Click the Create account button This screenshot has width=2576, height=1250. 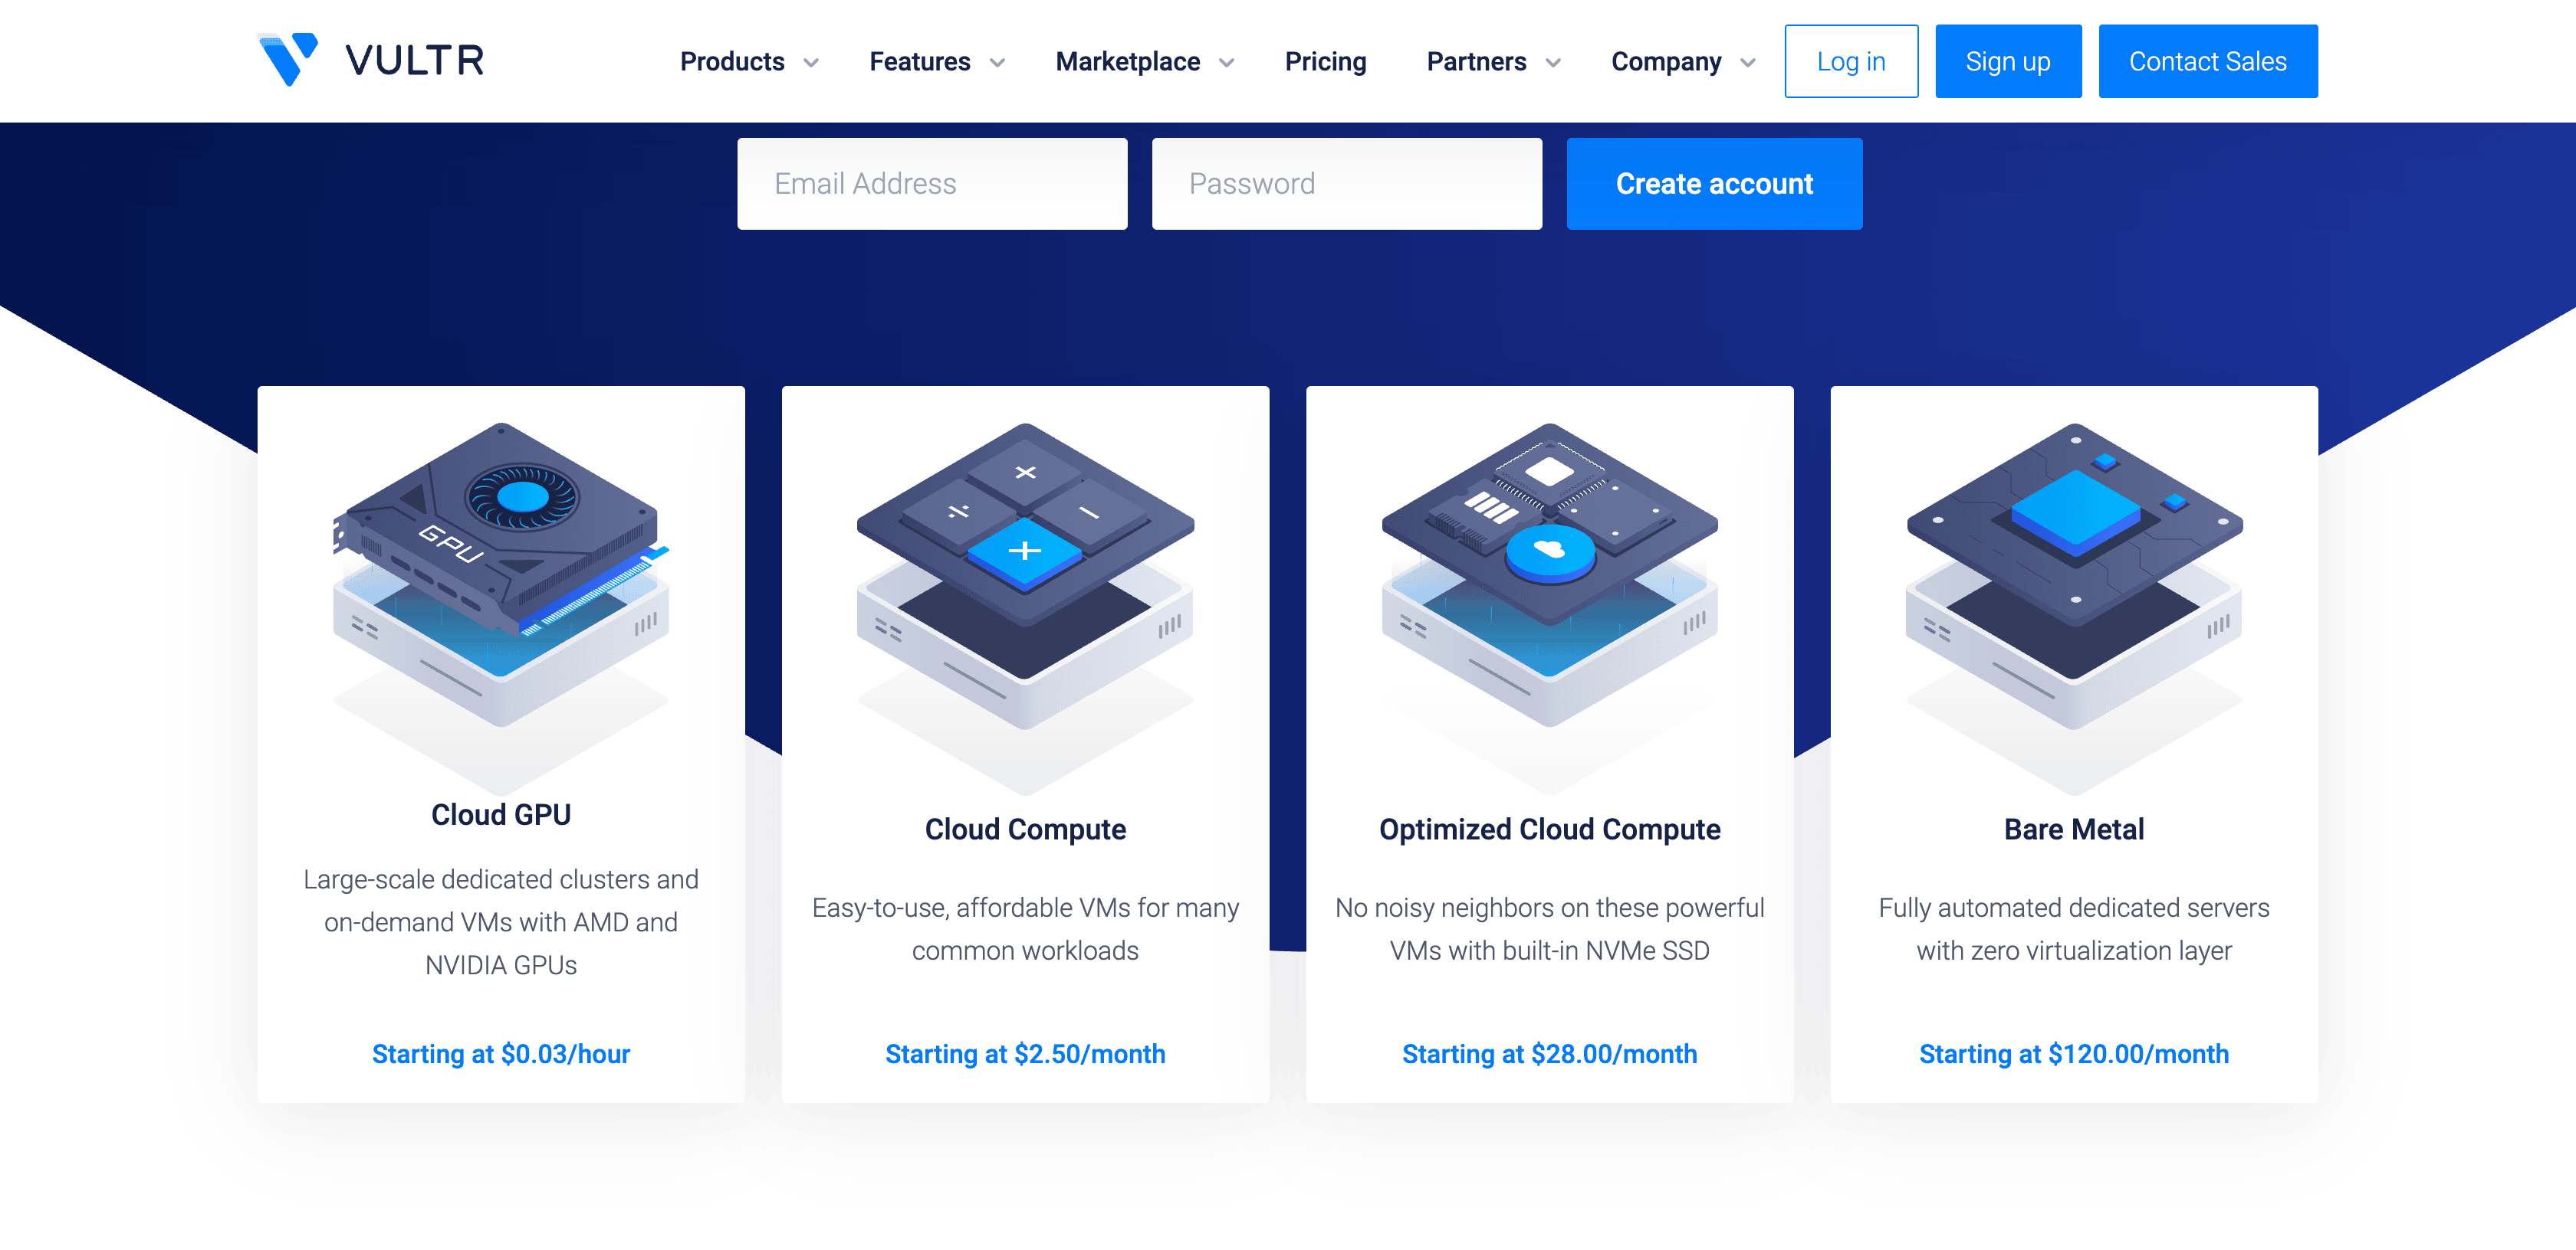[1713, 184]
